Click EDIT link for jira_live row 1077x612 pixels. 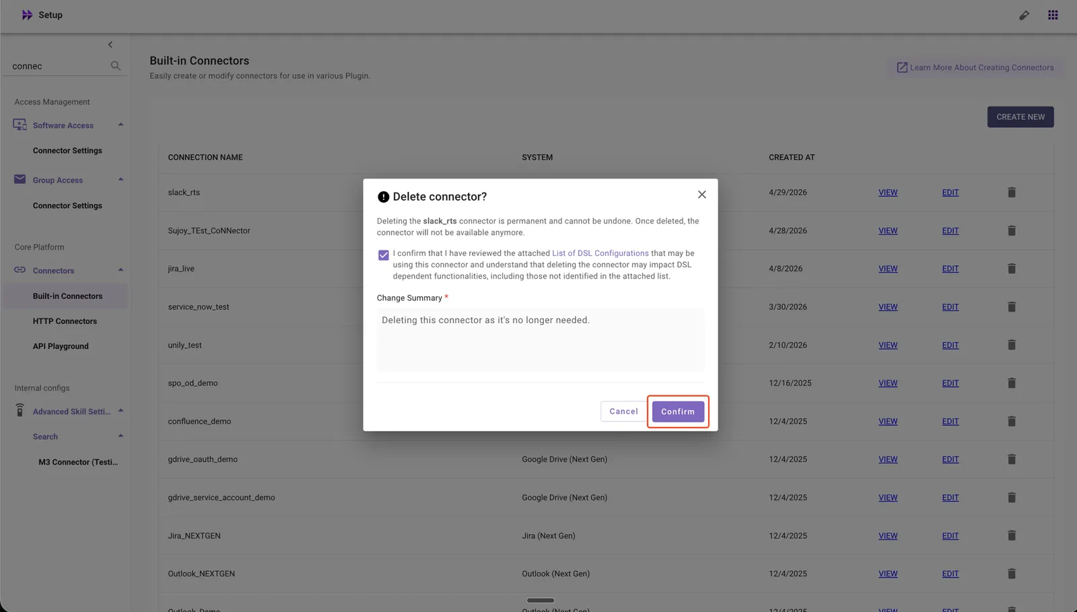(x=950, y=269)
